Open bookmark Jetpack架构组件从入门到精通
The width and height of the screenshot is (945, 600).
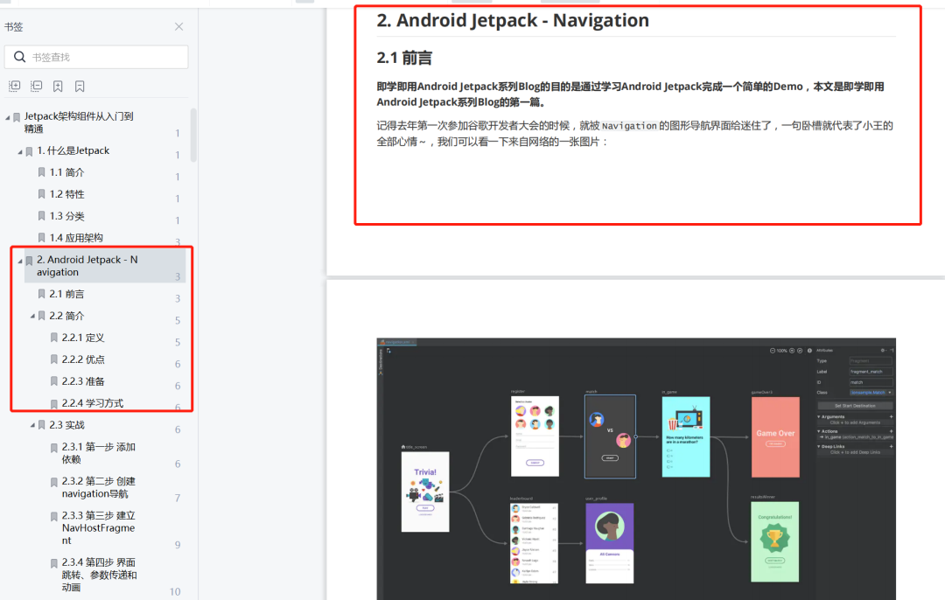click(x=79, y=122)
